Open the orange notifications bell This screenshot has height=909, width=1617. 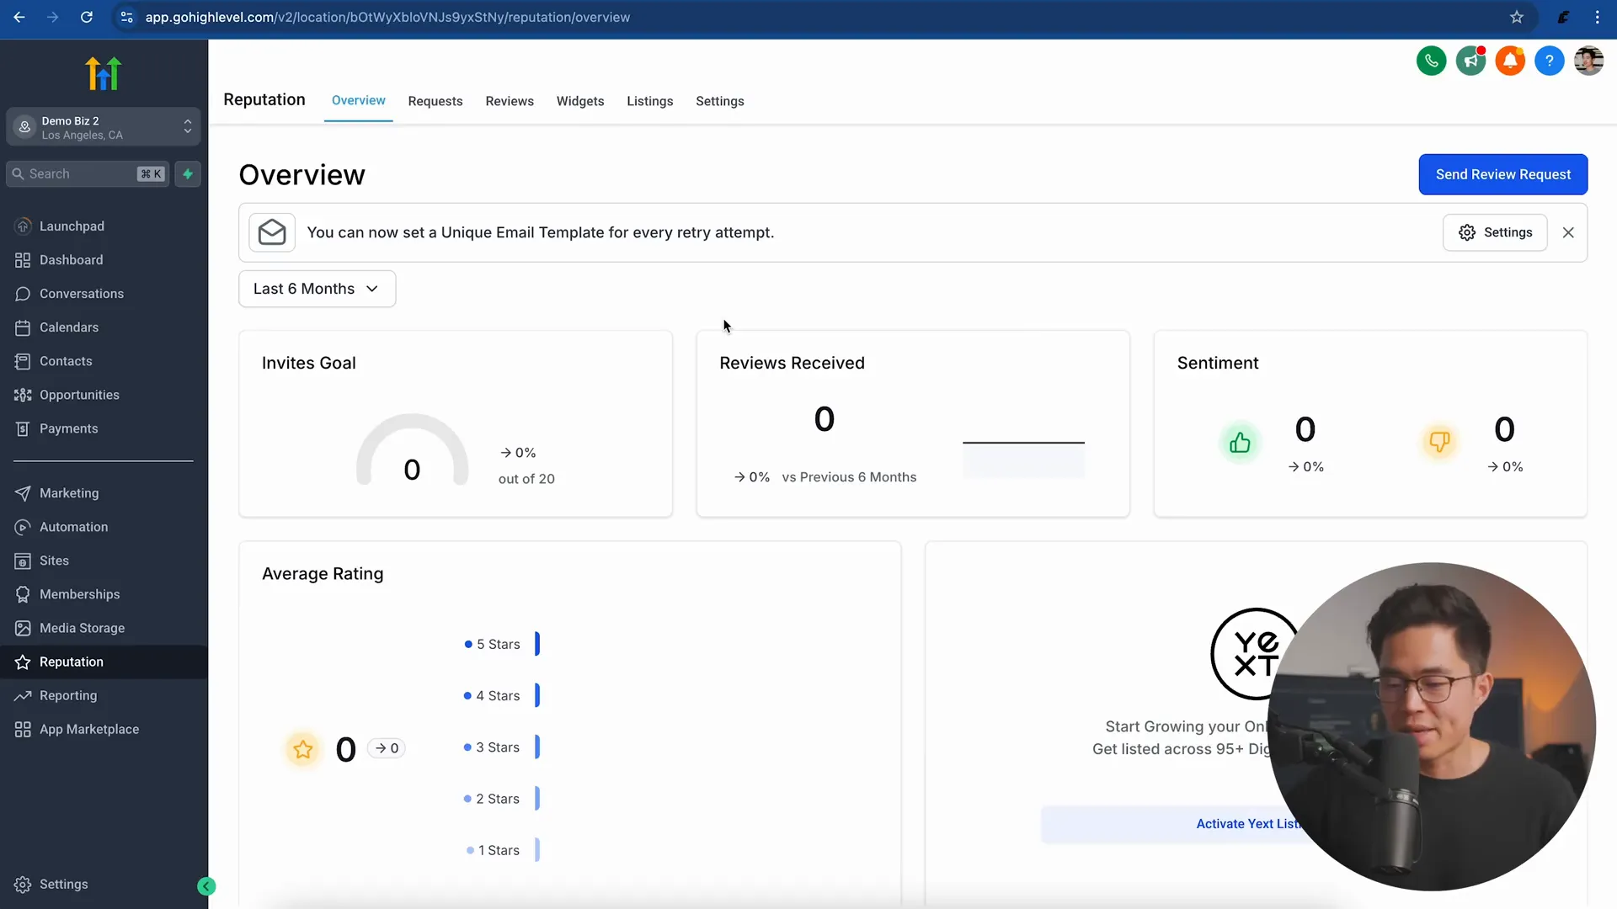click(x=1510, y=61)
